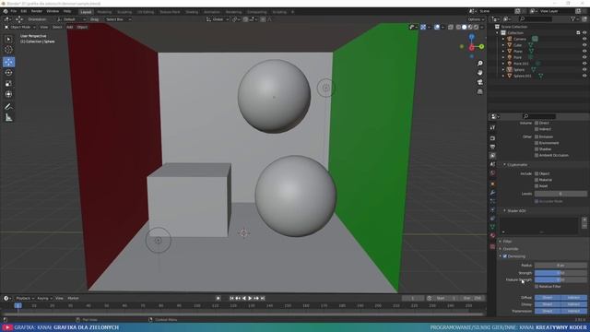Screen dimensions: 590x332
Task: Open the Scene properties tab icon
Action: click(x=492, y=164)
